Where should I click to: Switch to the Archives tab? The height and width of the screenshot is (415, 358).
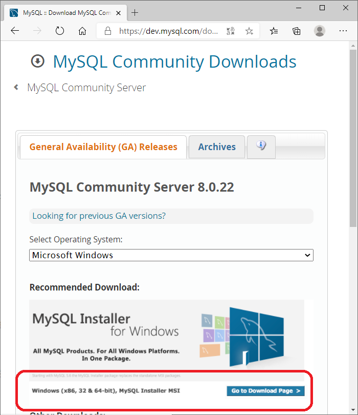pyautogui.click(x=217, y=147)
